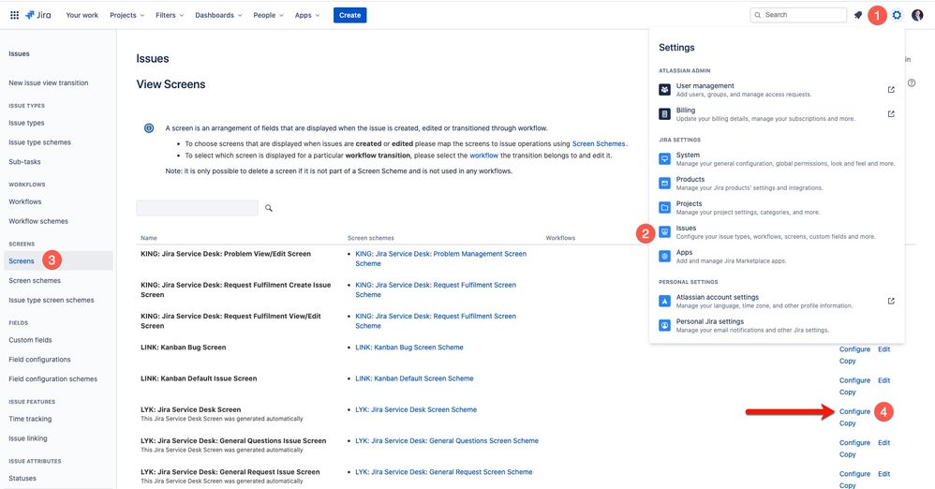Click the System settings icon
The image size is (935, 489).
pos(664,158)
